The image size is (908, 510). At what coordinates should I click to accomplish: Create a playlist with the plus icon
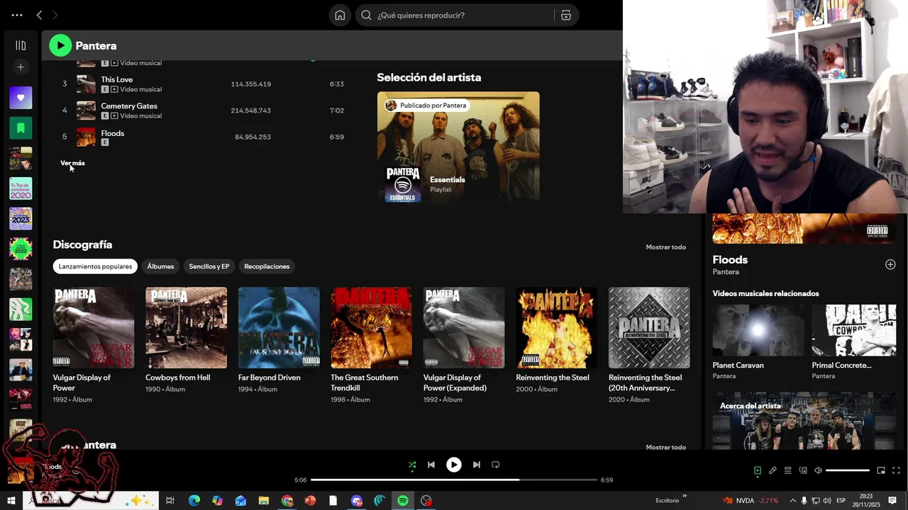point(21,67)
